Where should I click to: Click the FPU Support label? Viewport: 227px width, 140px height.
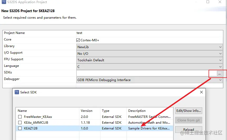click(x=14, y=59)
